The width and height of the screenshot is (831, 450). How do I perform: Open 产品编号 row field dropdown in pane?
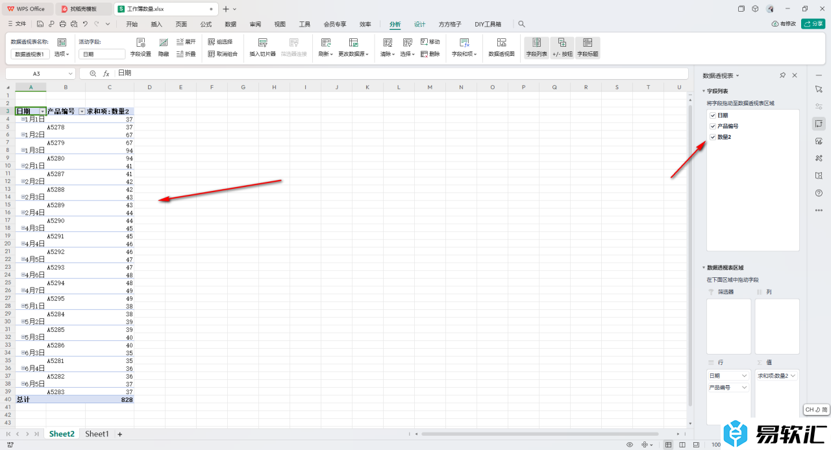744,388
